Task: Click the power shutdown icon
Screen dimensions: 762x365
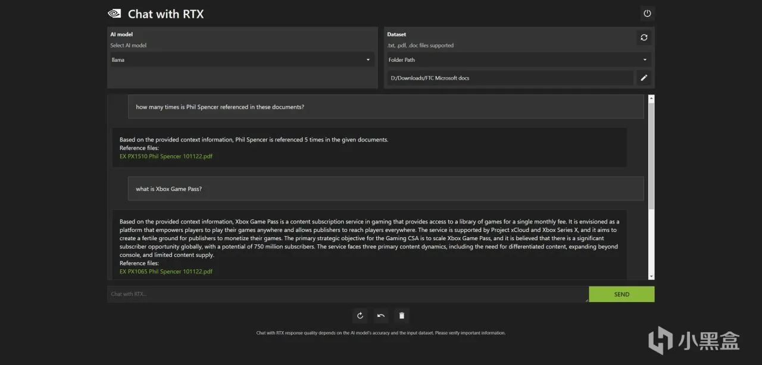Action: pyautogui.click(x=647, y=13)
